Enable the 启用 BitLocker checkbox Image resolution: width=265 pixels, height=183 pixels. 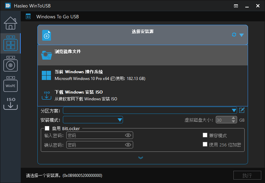point(47,128)
